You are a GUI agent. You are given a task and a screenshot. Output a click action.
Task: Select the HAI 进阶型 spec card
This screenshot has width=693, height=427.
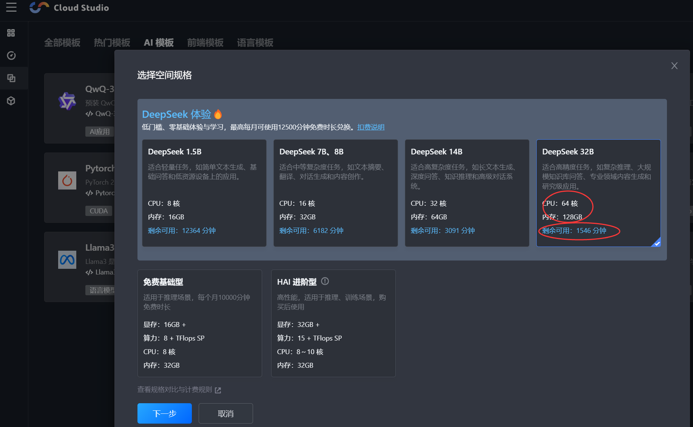click(333, 323)
